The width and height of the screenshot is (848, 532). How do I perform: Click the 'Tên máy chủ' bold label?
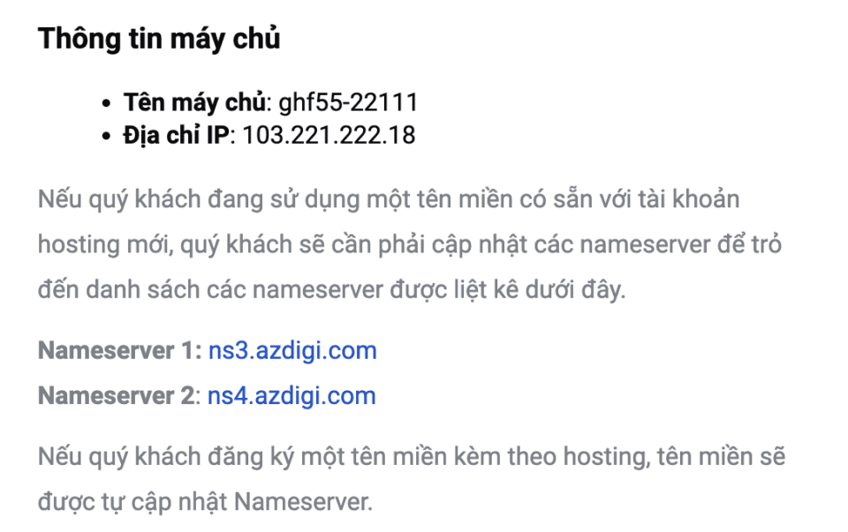195,102
